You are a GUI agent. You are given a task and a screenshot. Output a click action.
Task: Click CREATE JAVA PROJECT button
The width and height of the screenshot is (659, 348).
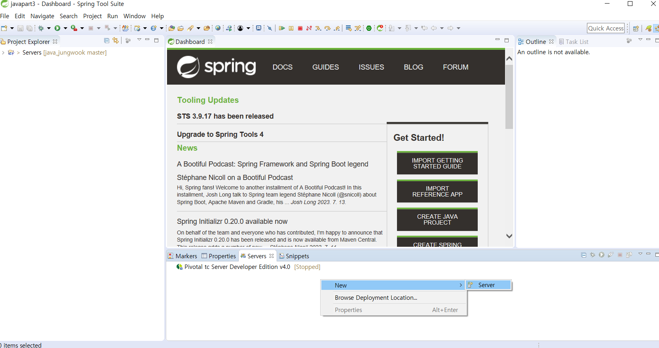[437, 219]
